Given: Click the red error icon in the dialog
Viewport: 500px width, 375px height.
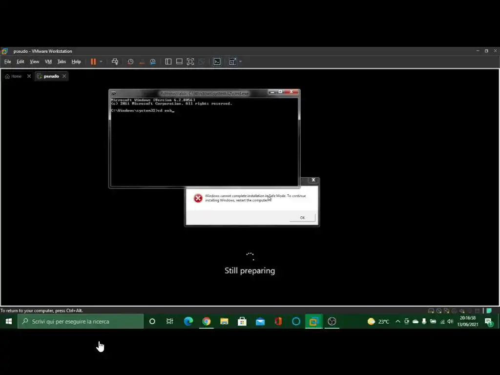Looking at the screenshot, I should (198, 198).
